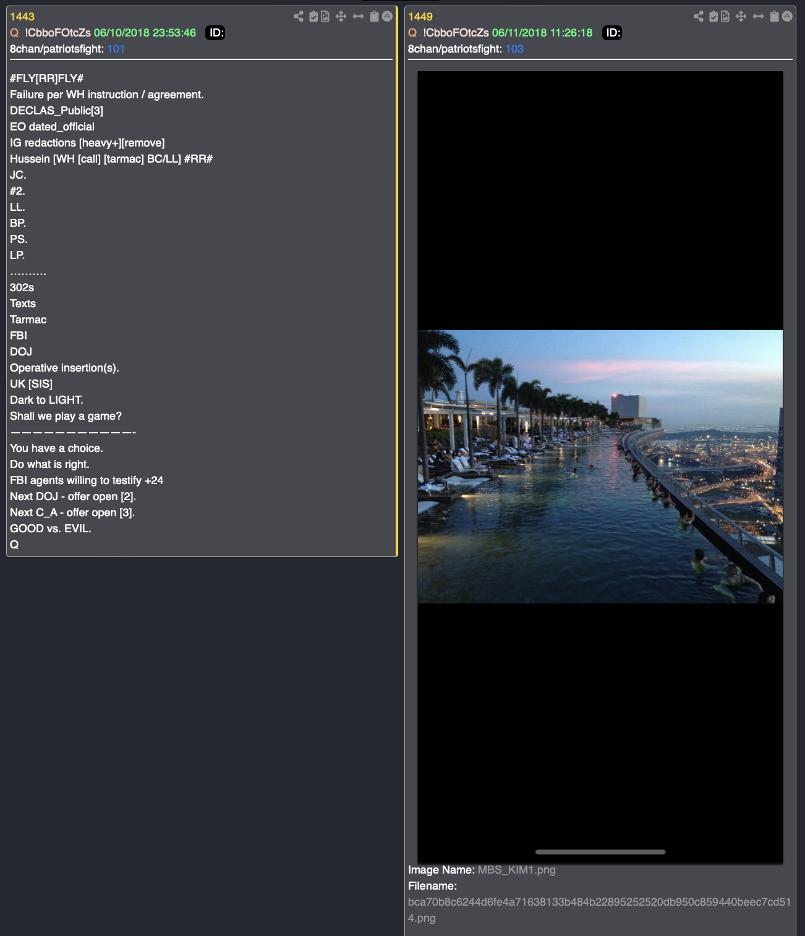This screenshot has width=805, height=936.
Task: Open the rooftop pool image thumbnail
Action: (x=600, y=467)
